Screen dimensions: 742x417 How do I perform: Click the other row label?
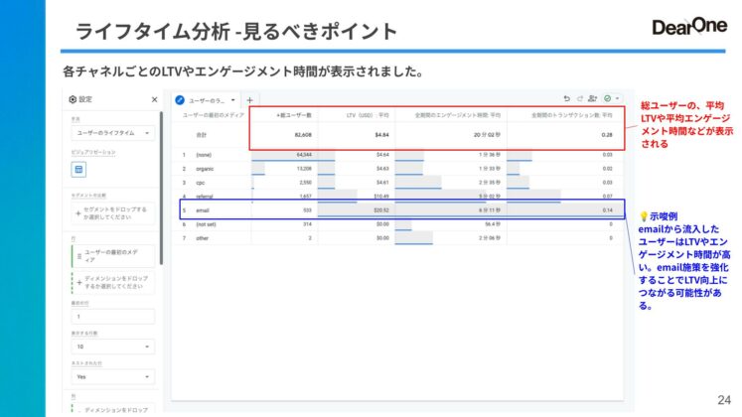point(202,238)
